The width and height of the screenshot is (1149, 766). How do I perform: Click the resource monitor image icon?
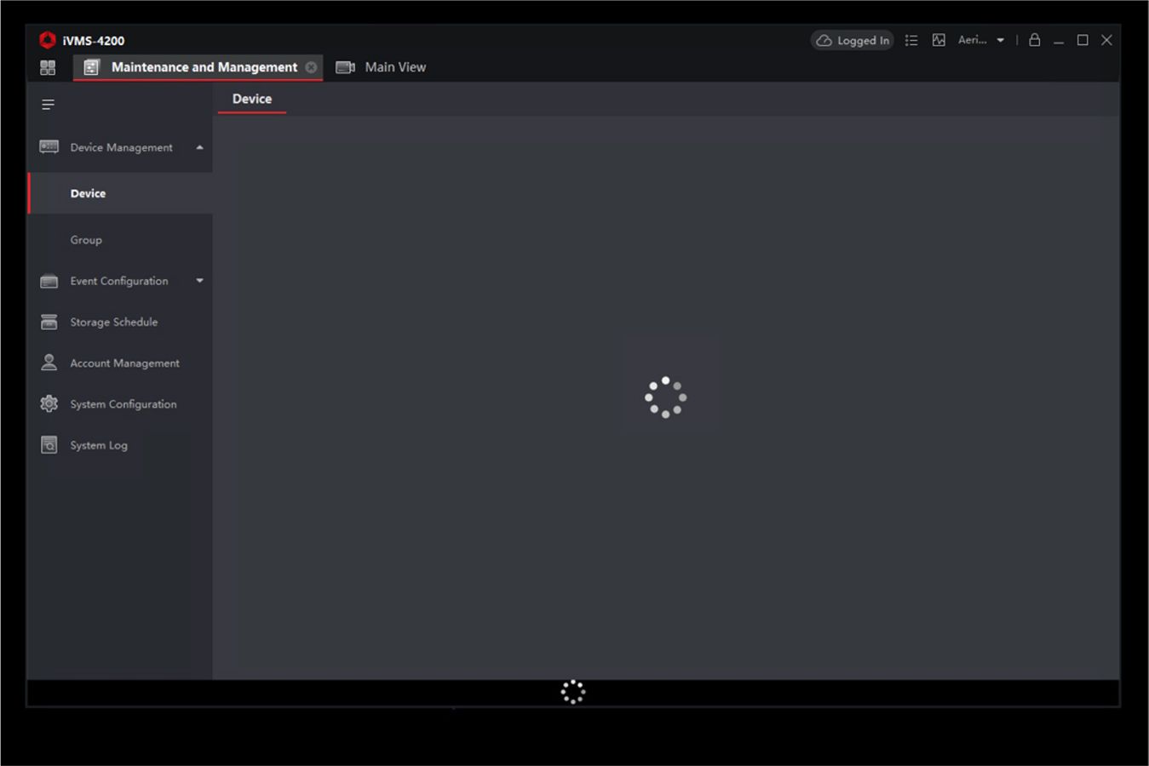[x=939, y=40]
